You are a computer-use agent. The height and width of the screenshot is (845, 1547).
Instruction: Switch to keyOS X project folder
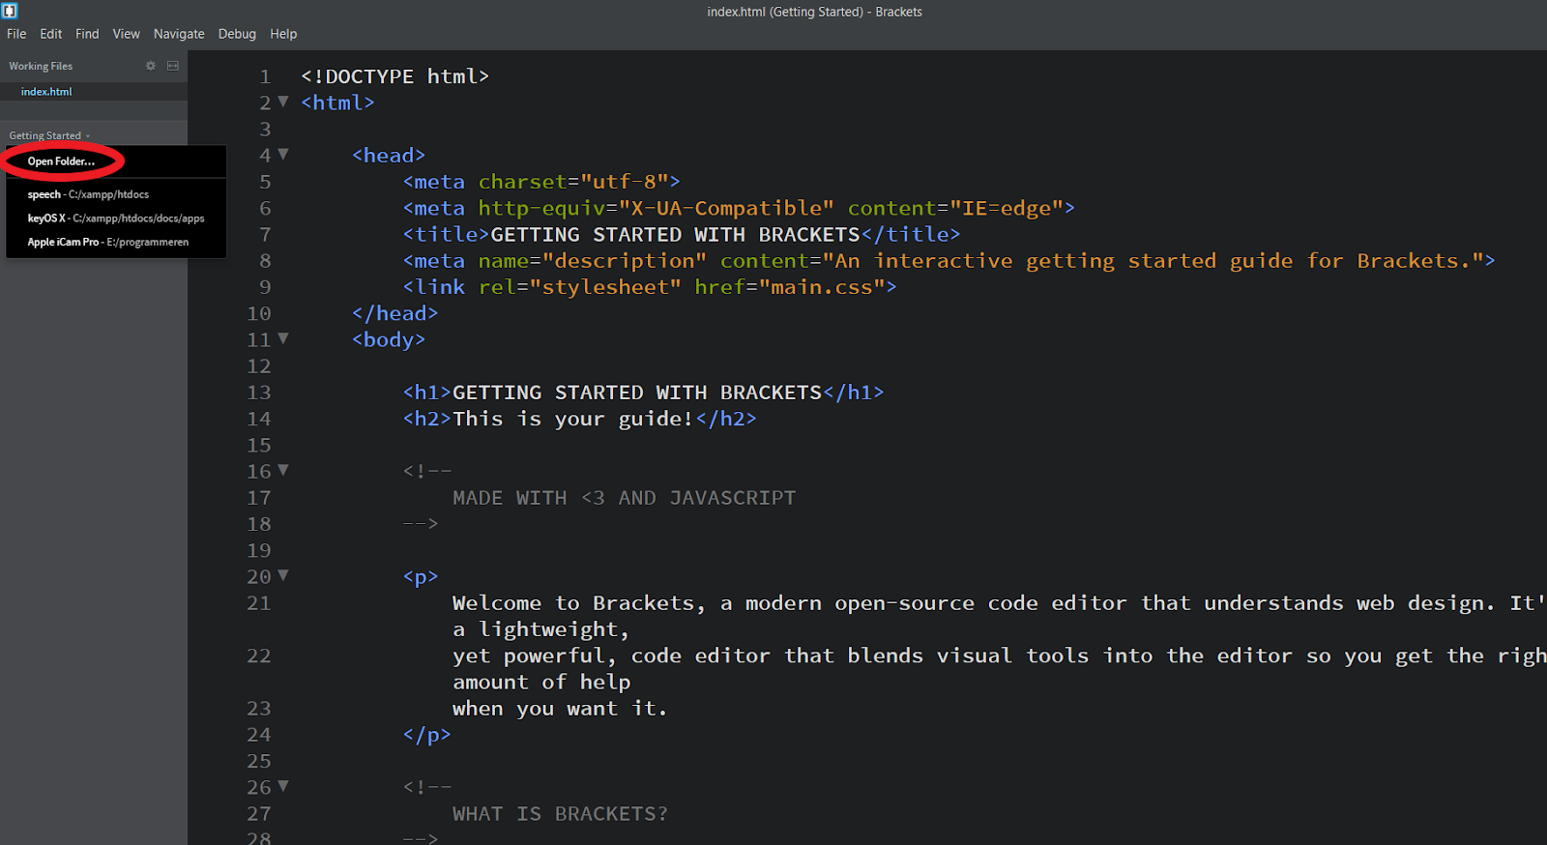[116, 219]
